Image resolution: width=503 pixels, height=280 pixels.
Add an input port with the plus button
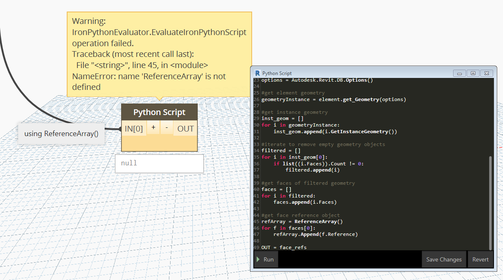click(153, 128)
